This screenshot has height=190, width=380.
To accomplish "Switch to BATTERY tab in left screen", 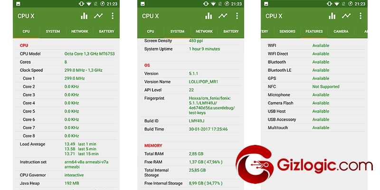I will coord(106,31).
